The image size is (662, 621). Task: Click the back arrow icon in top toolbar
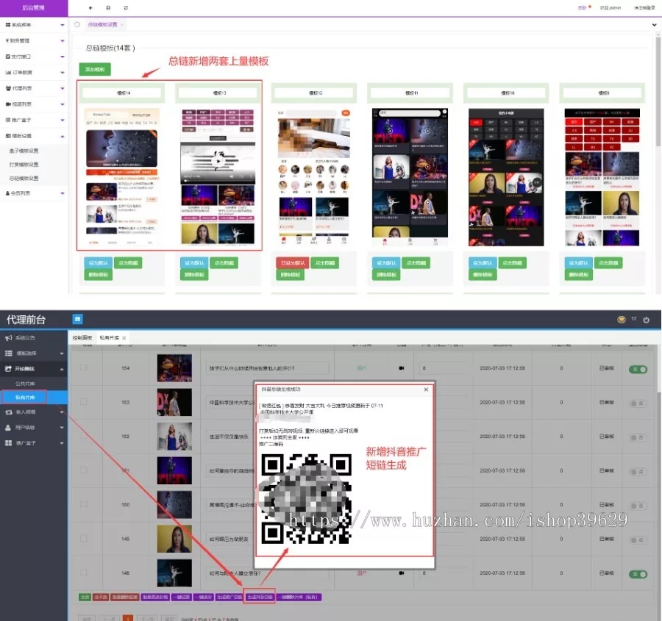(90, 7)
